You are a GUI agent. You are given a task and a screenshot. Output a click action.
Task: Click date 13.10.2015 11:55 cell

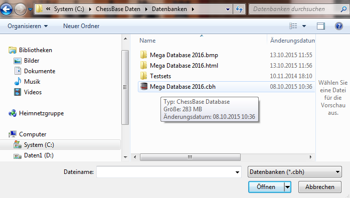tap(291, 55)
